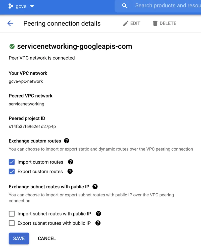Screen dimensions: 201x249
Task: Click the Search products icon in top bar
Action: pyautogui.click(x=125, y=5)
